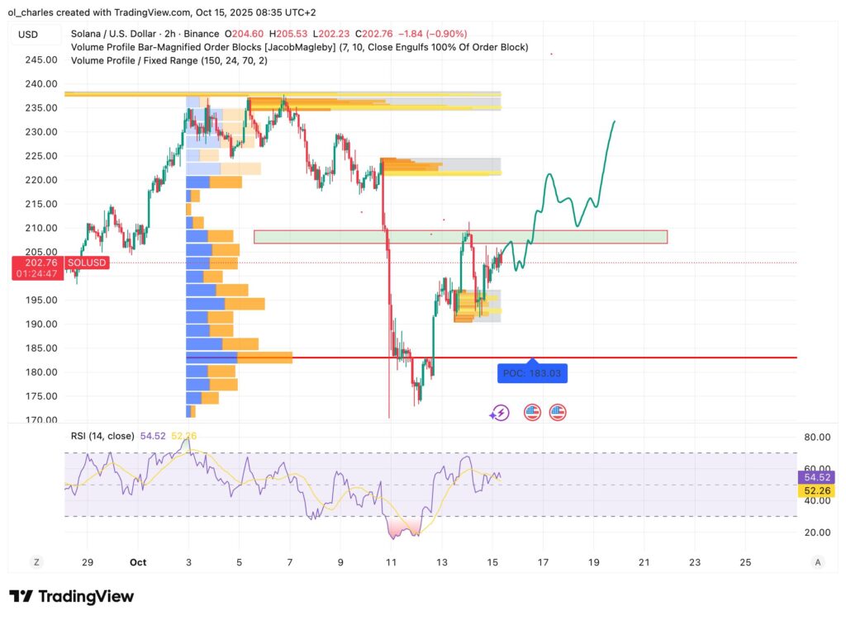
Task: Open the second US flag economic event icon
Action: click(x=558, y=411)
